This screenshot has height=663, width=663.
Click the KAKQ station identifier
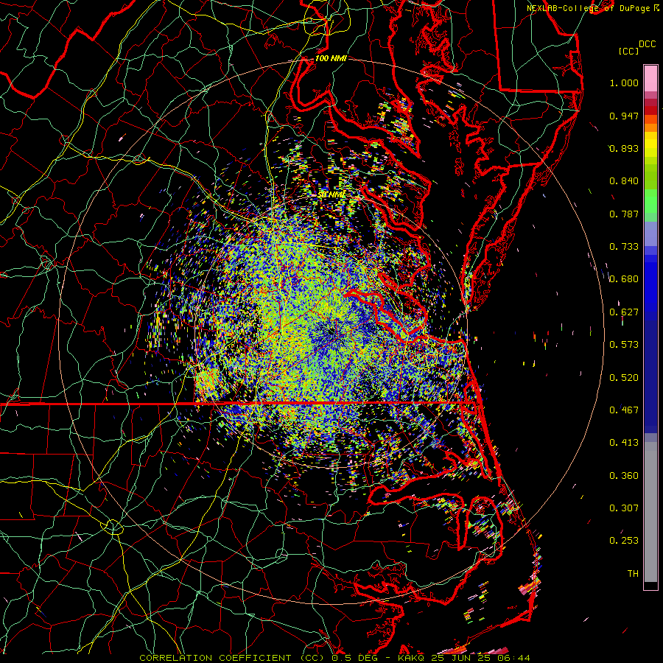click(413, 658)
